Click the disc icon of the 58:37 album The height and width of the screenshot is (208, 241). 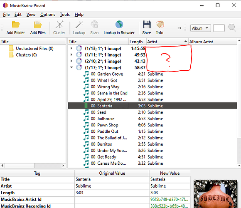79,67
